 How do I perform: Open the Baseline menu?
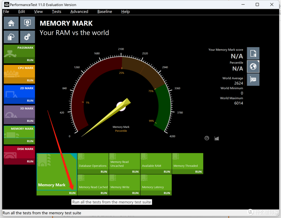pyautogui.click(x=105, y=12)
